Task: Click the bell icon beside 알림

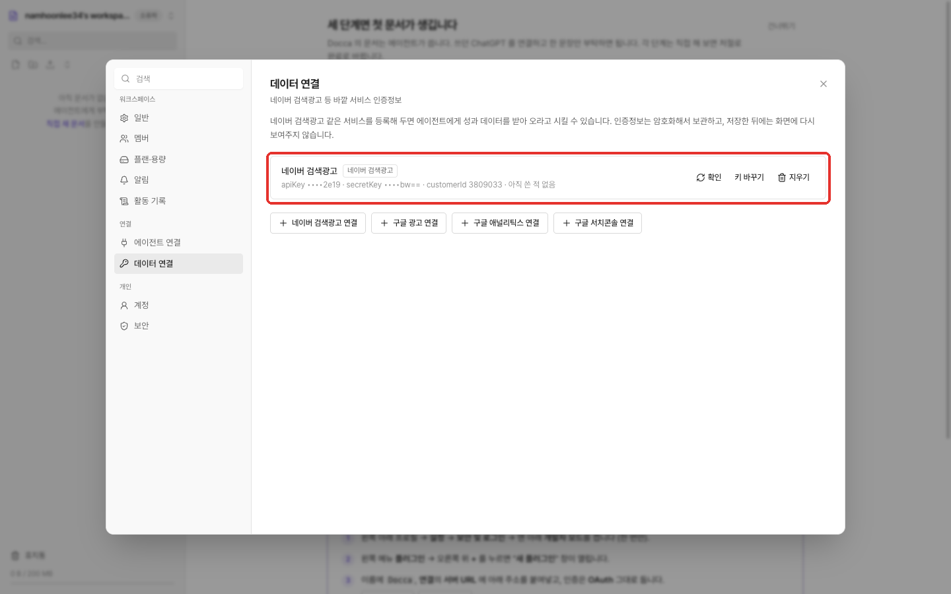Action: (x=124, y=180)
